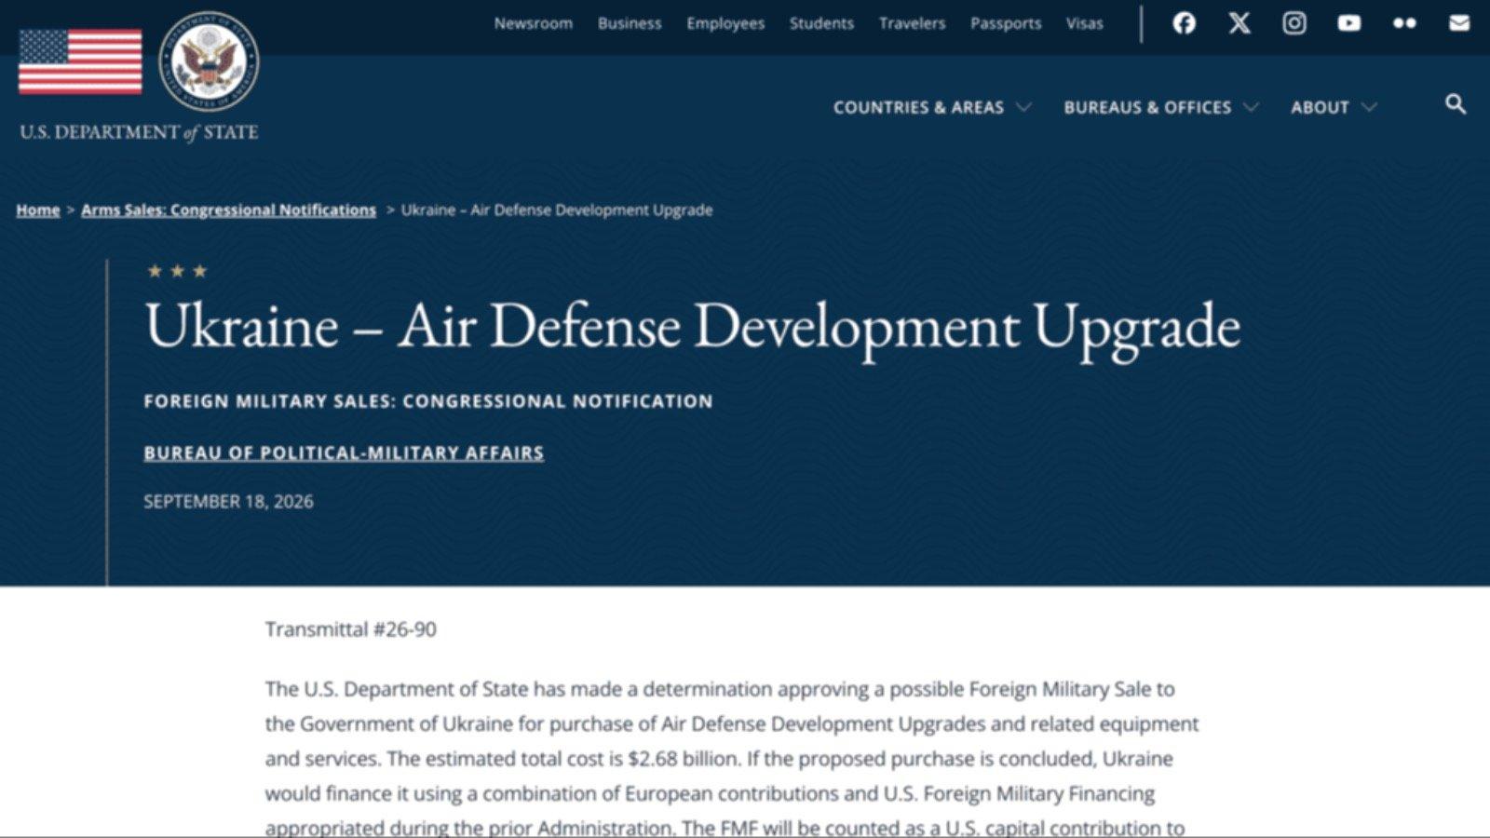Screen dimensions: 1490x838
Task: Click the 'September 18, 2026' date
Action: click(x=228, y=502)
